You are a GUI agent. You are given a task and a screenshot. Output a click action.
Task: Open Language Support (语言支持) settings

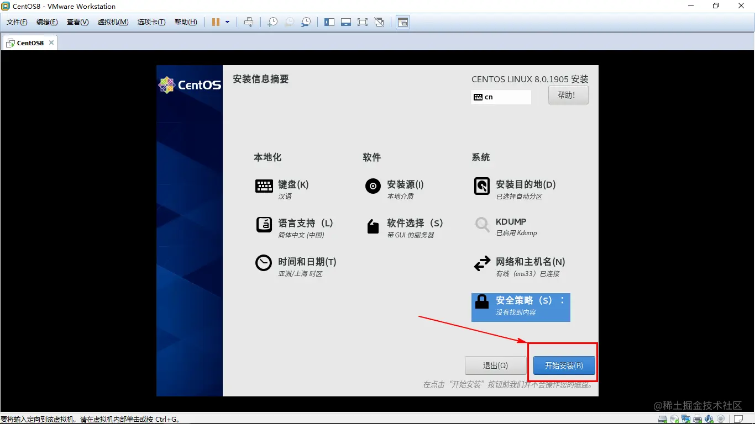294,228
